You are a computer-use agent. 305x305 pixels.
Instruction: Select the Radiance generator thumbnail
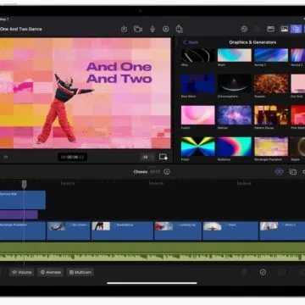[x=235, y=147]
